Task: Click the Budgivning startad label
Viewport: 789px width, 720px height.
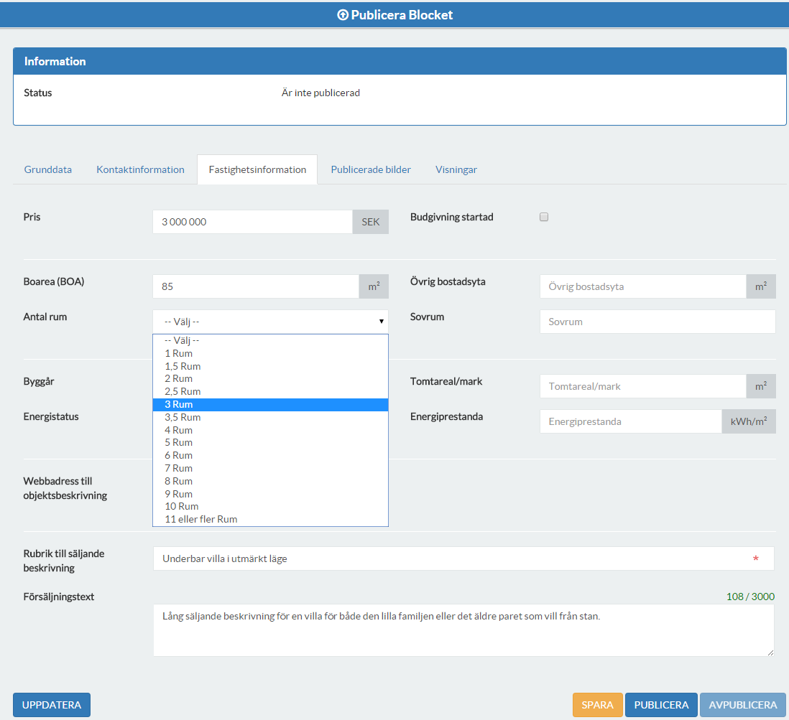Action: (x=452, y=217)
